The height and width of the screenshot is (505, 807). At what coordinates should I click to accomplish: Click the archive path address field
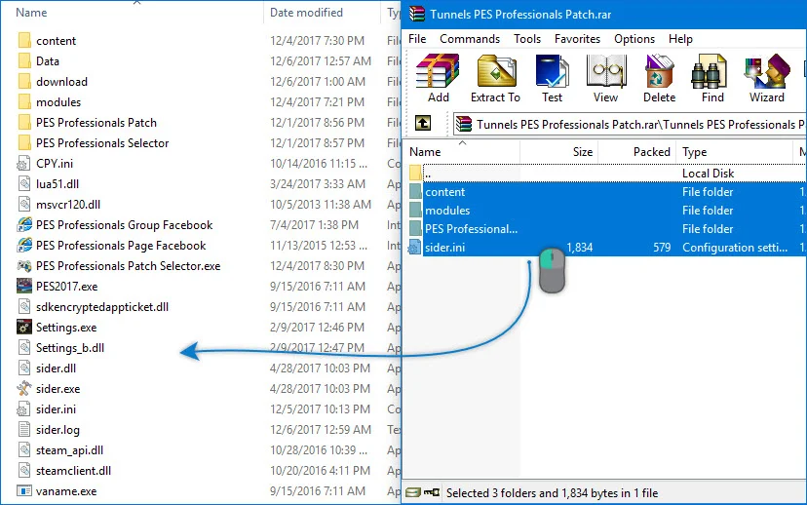click(630, 124)
